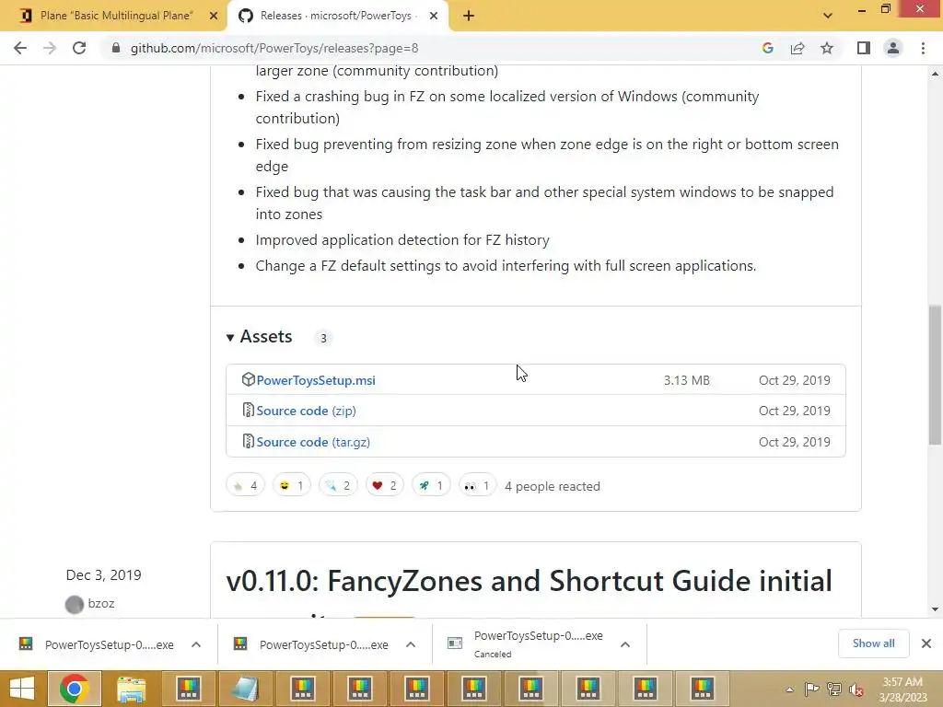Open the second PowerToysSetup exe download

tap(313, 644)
